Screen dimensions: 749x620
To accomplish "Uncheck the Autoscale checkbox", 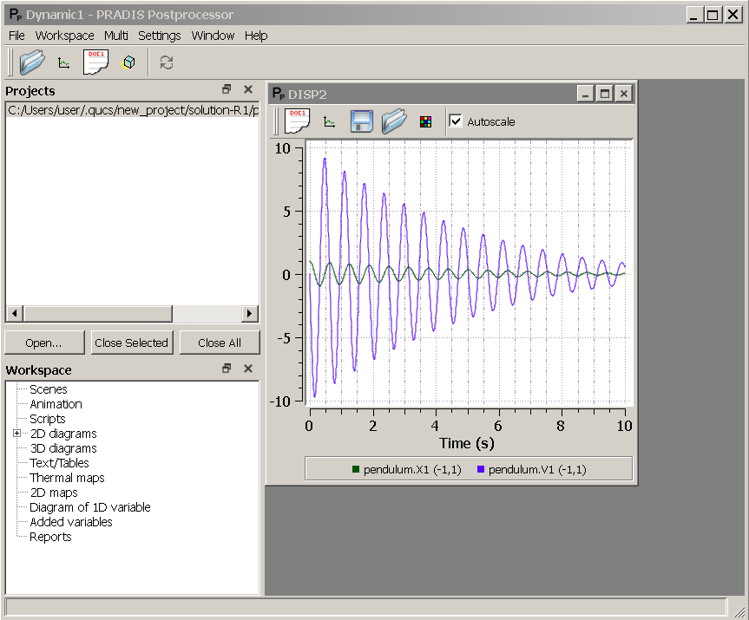I will [x=456, y=121].
